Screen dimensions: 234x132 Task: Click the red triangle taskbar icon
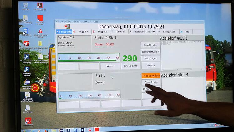click(x=90, y=129)
